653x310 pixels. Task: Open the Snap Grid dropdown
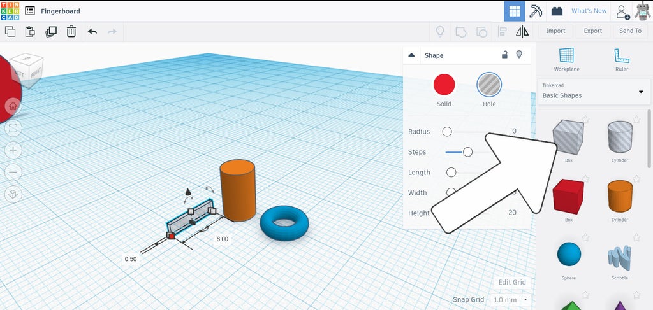510,300
